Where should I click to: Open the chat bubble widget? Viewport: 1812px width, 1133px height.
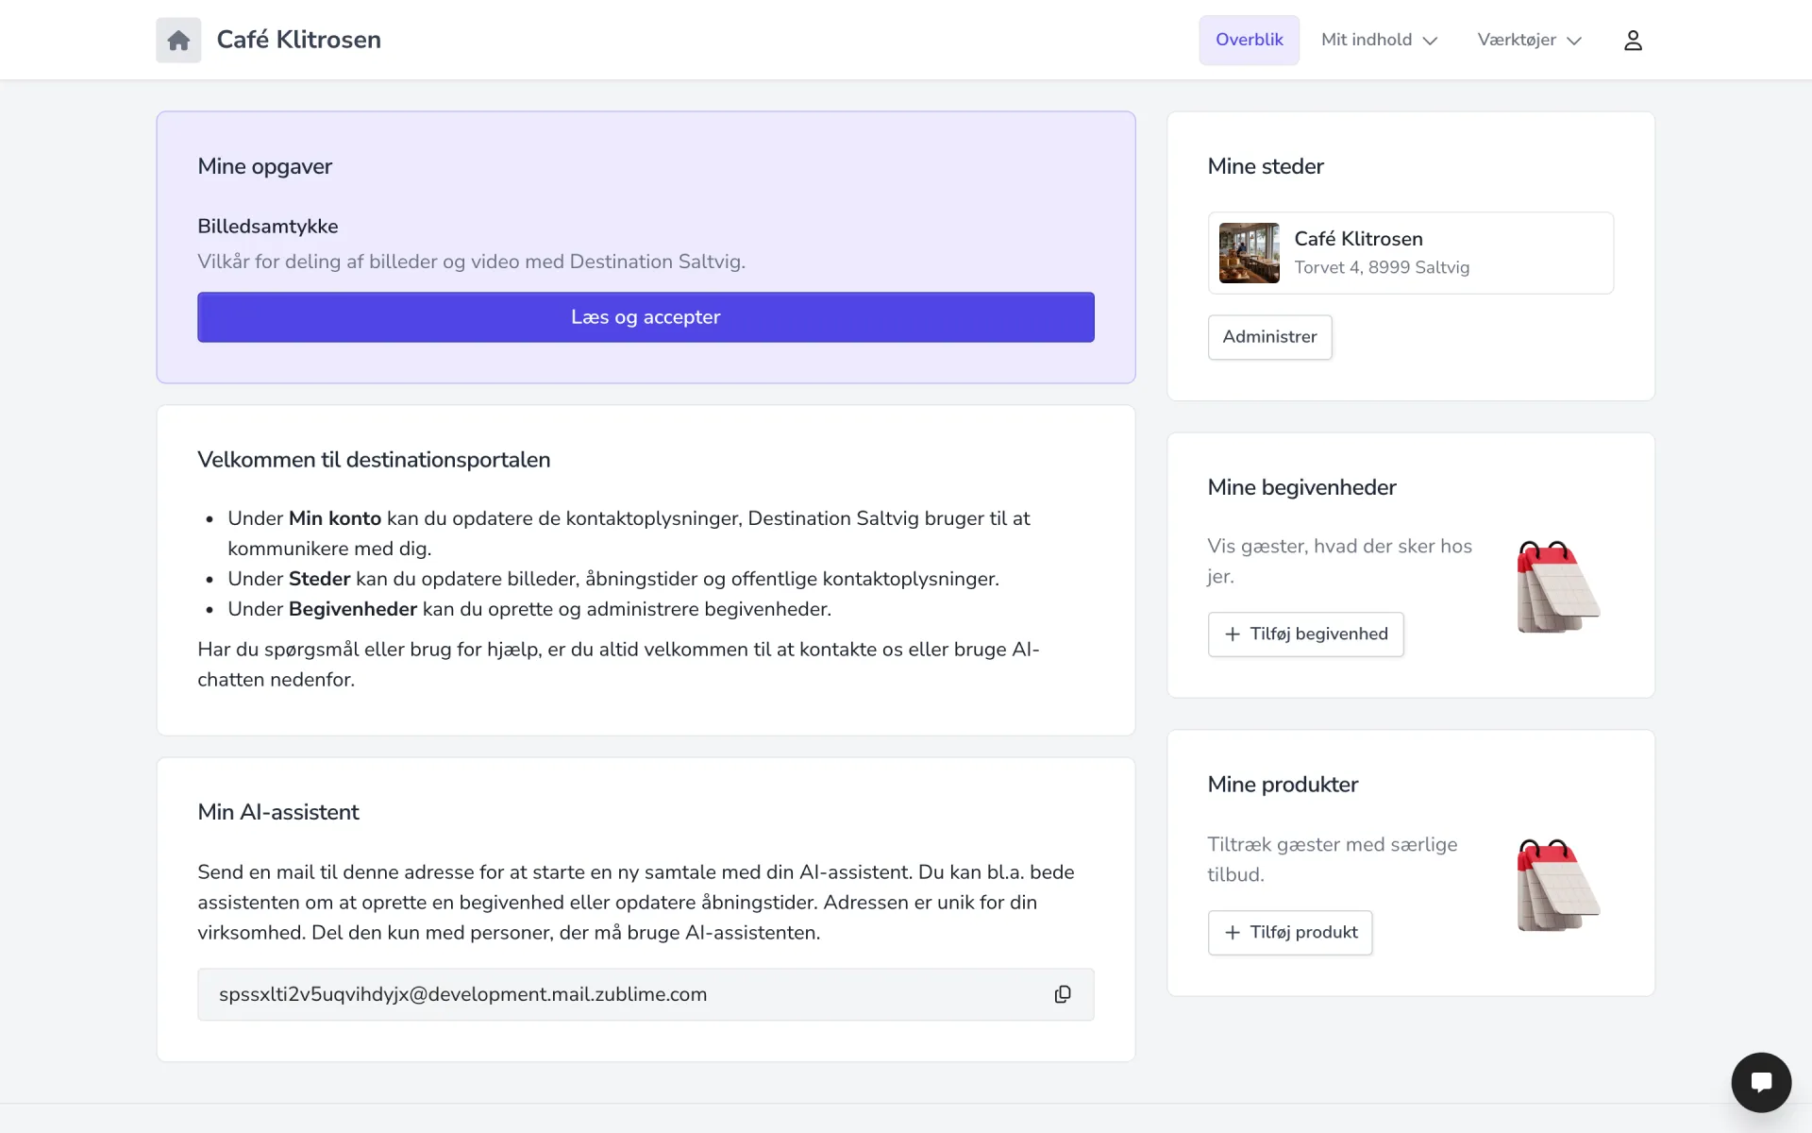point(1761,1082)
